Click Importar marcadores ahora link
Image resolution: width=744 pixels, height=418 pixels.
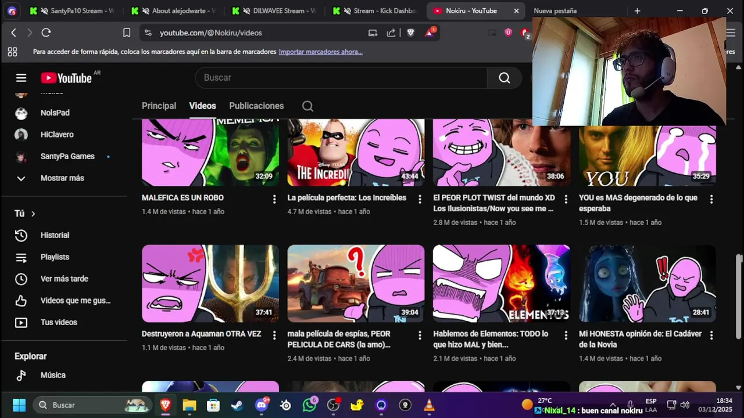click(x=321, y=52)
